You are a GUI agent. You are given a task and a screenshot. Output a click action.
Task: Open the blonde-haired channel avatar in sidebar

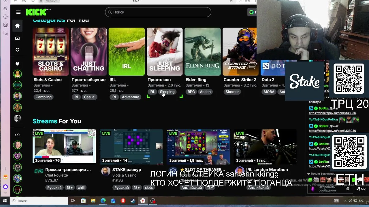click(x=17, y=74)
